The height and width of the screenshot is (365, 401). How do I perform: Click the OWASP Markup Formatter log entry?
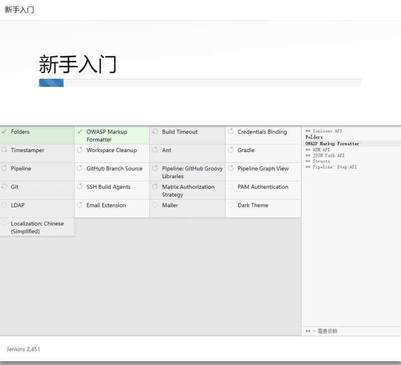[332, 144]
